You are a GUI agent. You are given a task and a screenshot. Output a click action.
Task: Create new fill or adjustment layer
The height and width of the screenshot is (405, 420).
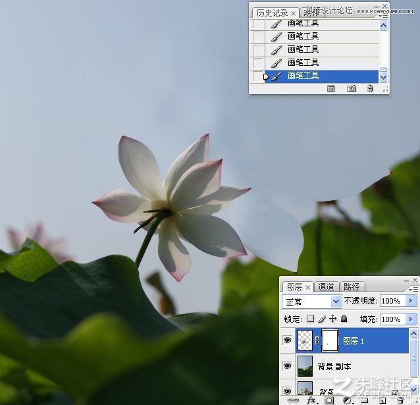point(348,400)
